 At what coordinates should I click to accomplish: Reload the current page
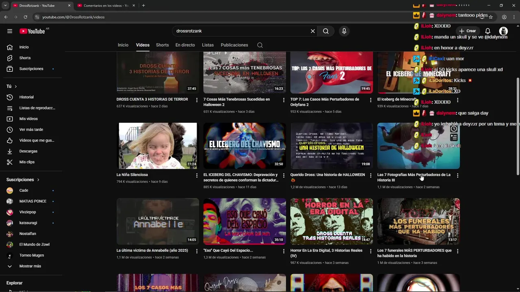pos(25,17)
